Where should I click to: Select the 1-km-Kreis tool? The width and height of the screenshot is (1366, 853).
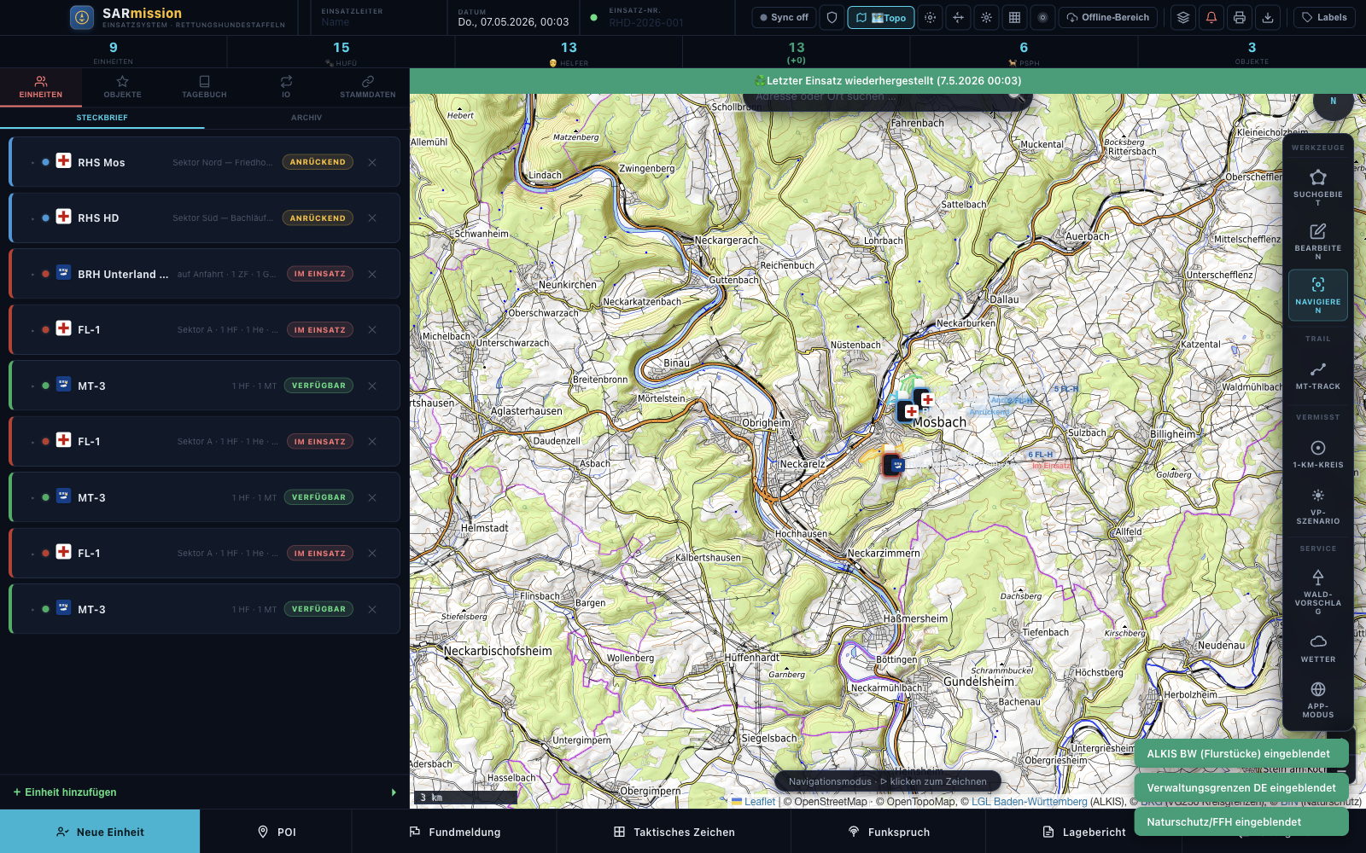1318,454
